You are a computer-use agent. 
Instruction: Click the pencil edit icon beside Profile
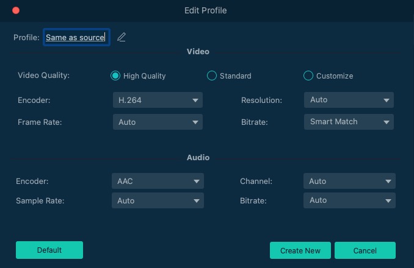(122, 37)
